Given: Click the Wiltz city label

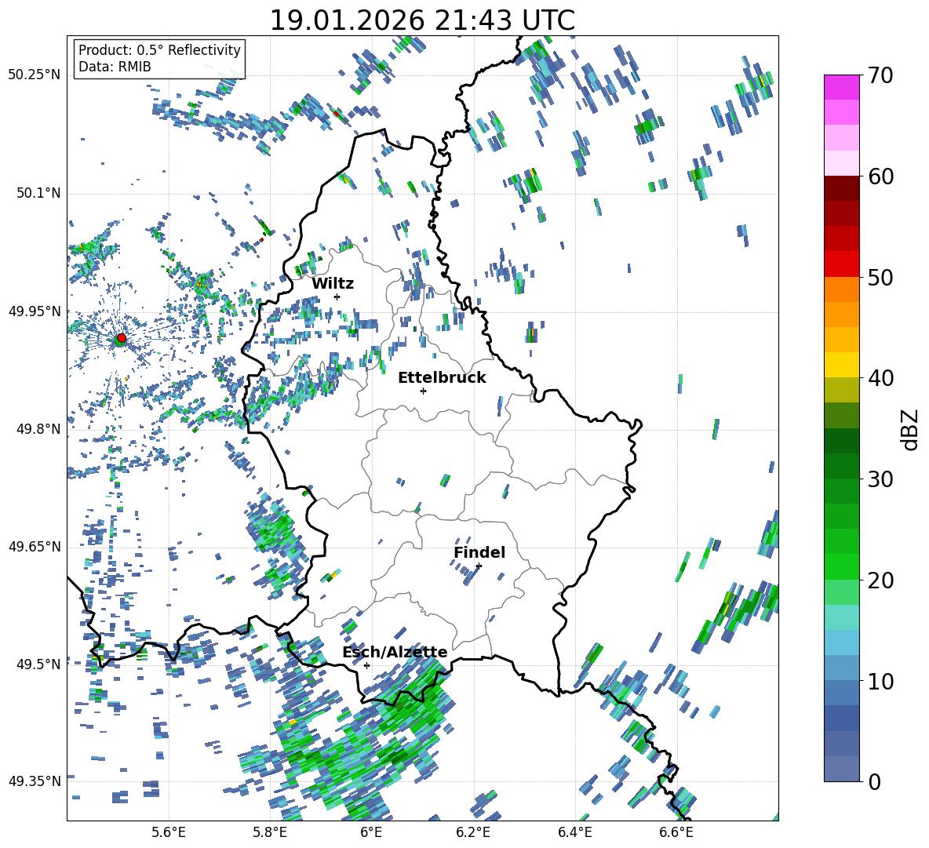Looking at the screenshot, I should point(333,283).
